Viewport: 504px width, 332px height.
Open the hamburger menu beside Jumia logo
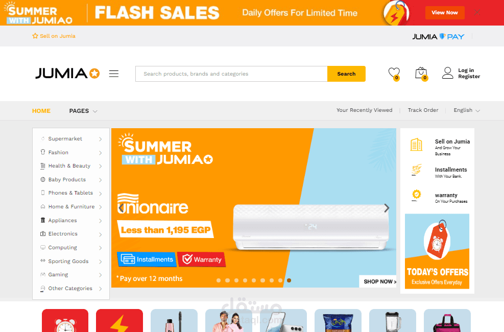pyautogui.click(x=114, y=74)
